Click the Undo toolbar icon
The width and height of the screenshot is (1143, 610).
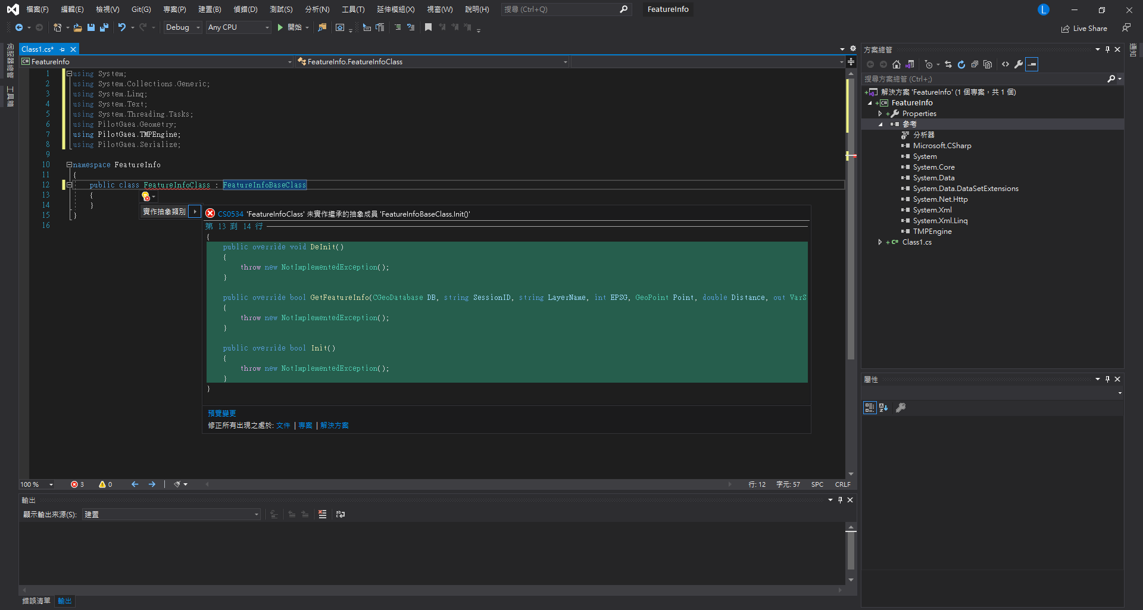[x=122, y=27]
